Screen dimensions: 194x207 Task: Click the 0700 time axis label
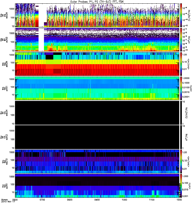[x=42, y=199]
